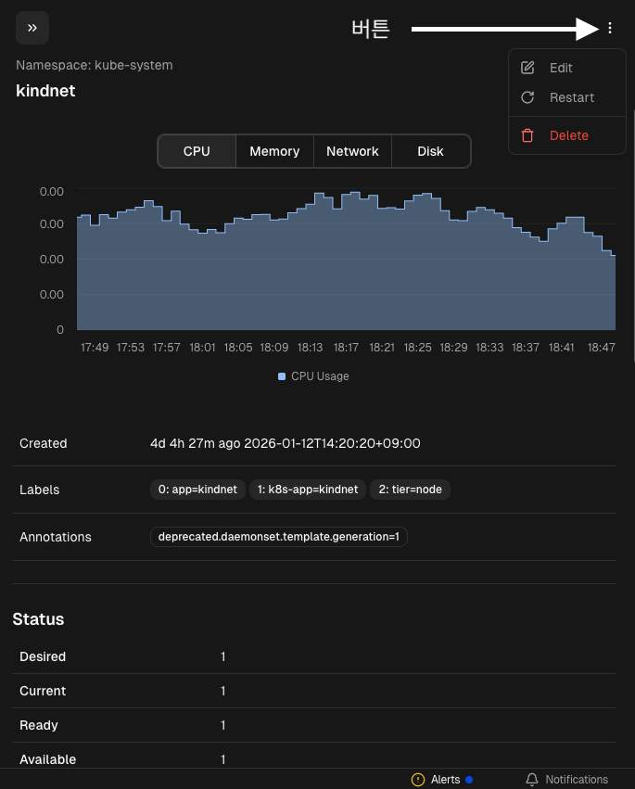Image resolution: width=635 pixels, height=789 pixels.
Task: Click the red trash Delete icon
Action: 527,135
